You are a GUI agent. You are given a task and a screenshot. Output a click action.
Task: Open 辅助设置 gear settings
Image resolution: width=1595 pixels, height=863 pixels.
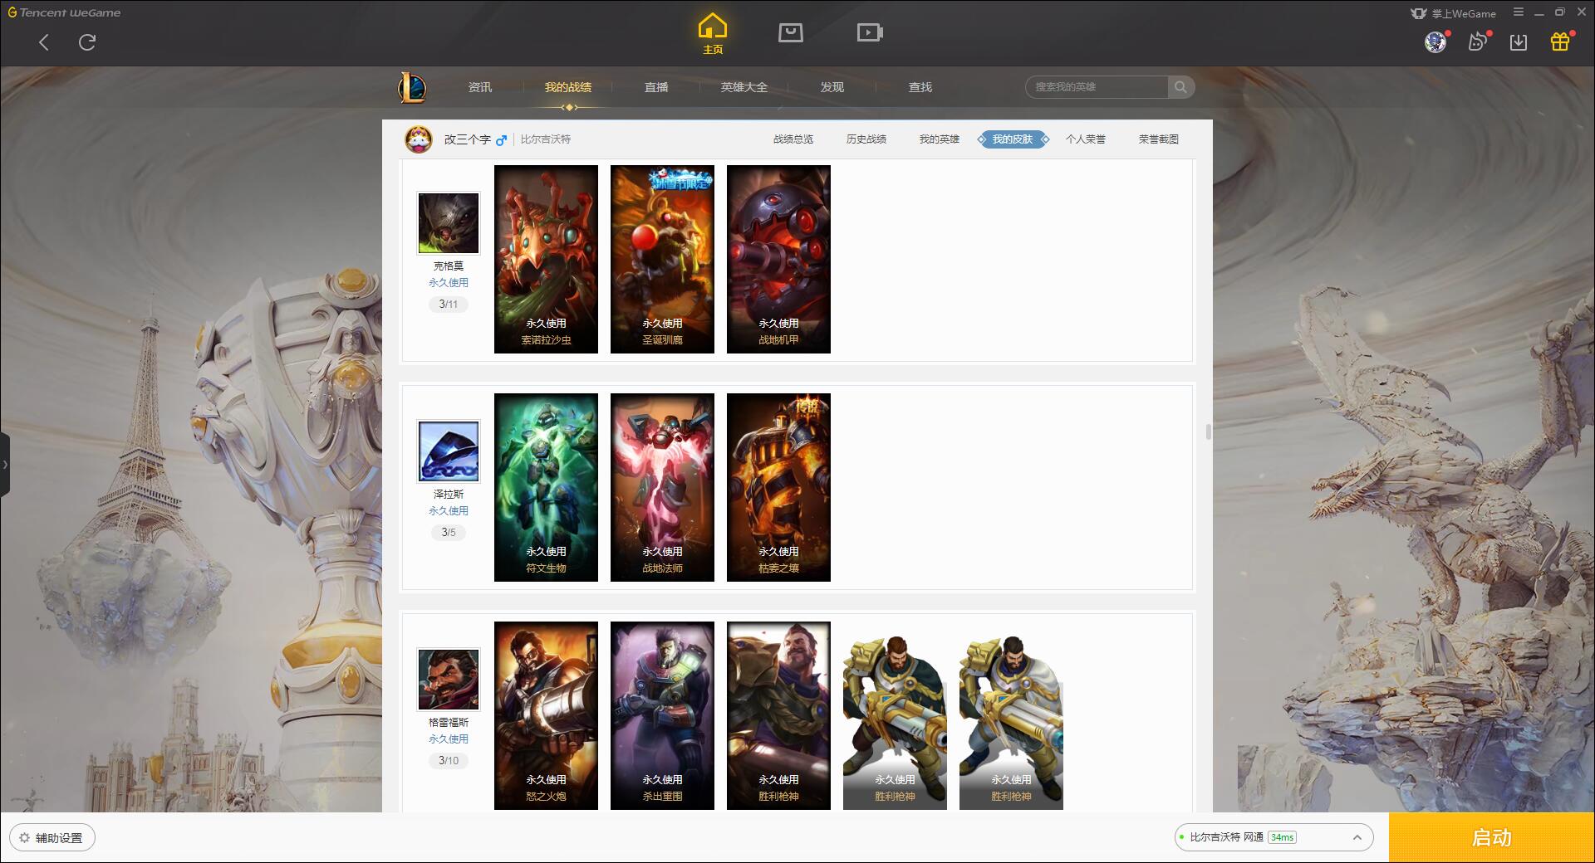point(52,838)
